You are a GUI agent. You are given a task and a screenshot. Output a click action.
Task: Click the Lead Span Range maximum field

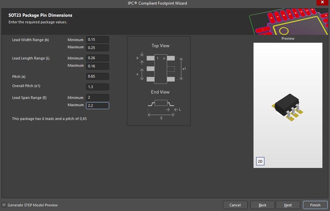pos(97,105)
